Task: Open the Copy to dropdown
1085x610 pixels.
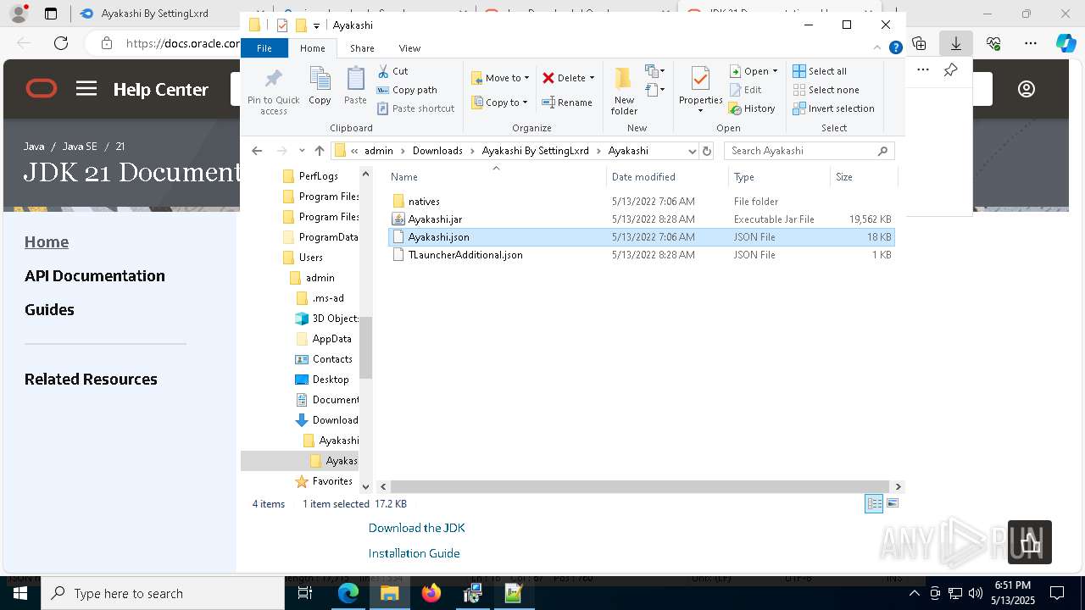Action: pos(499,103)
